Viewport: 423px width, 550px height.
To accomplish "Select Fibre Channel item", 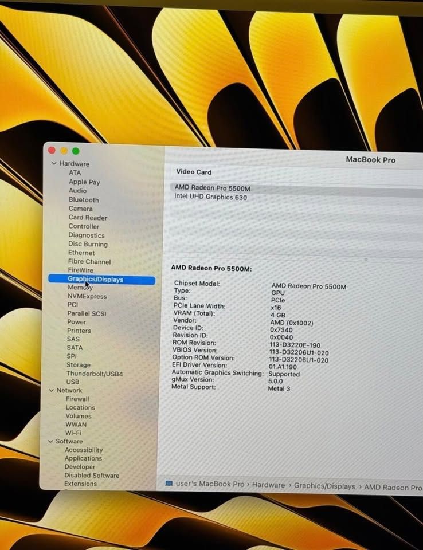I will (89, 261).
